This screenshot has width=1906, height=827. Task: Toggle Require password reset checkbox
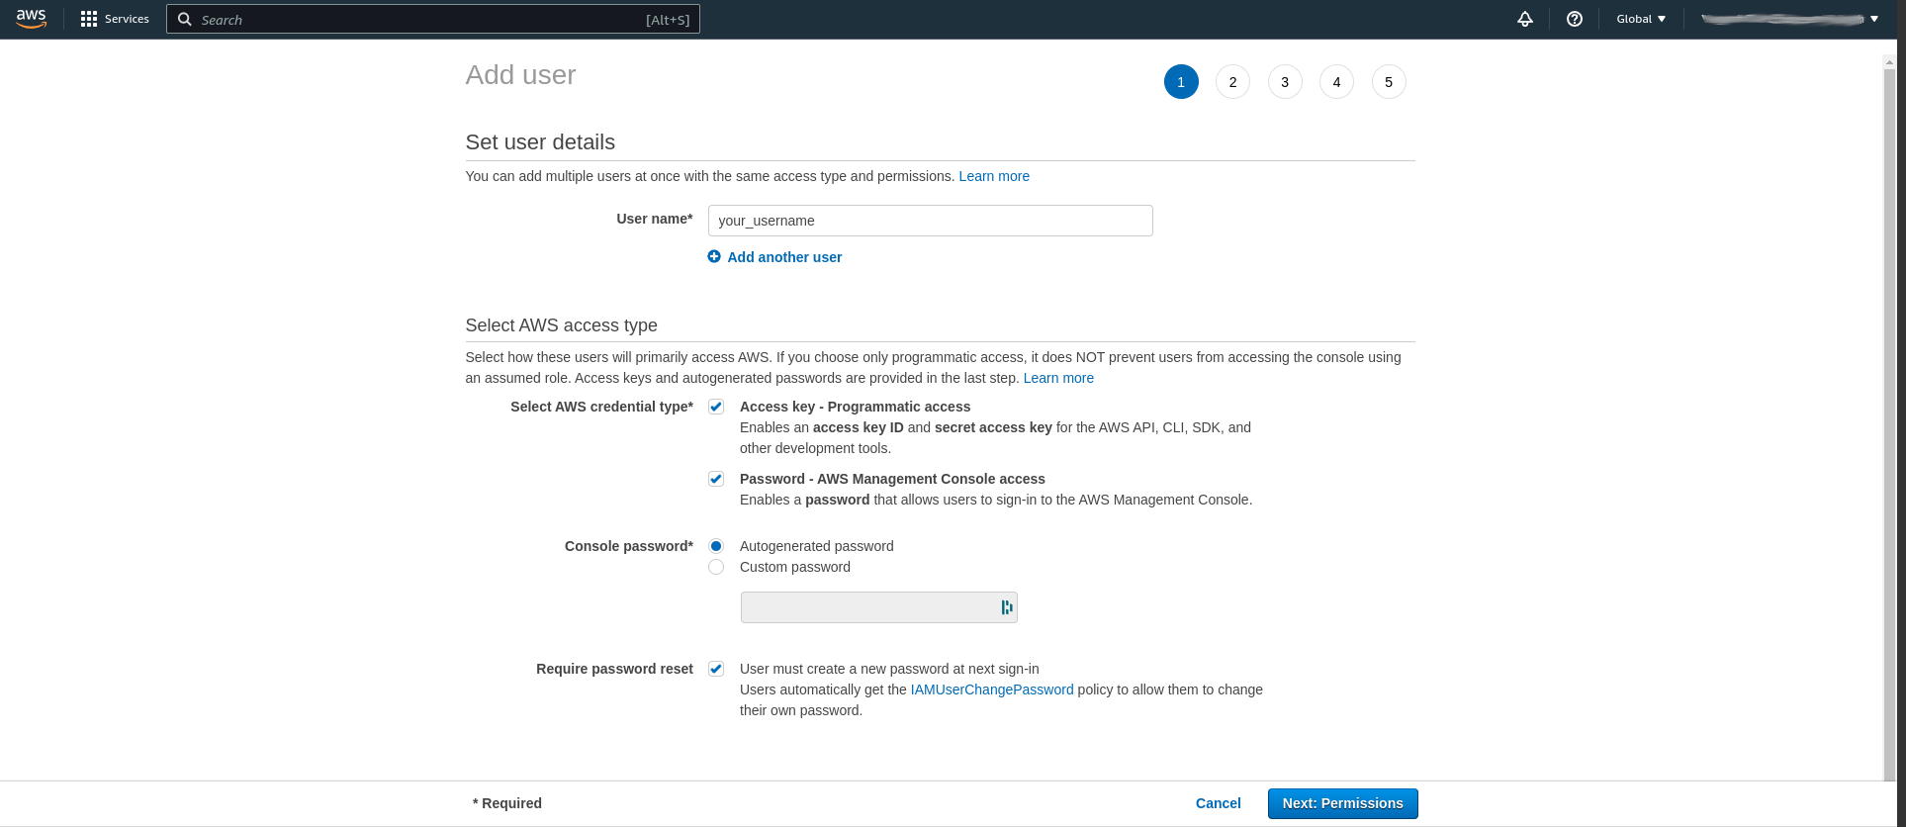(716, 669)
